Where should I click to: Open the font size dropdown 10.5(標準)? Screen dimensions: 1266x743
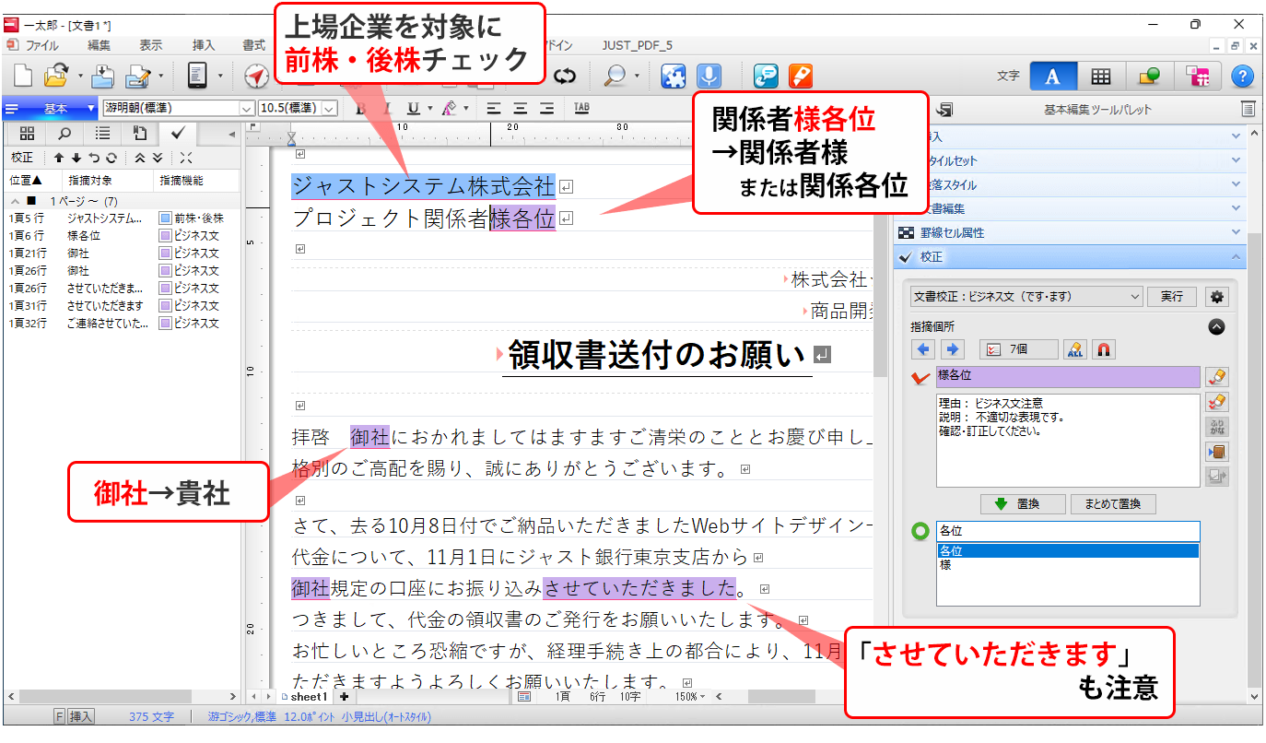(329, 109)
